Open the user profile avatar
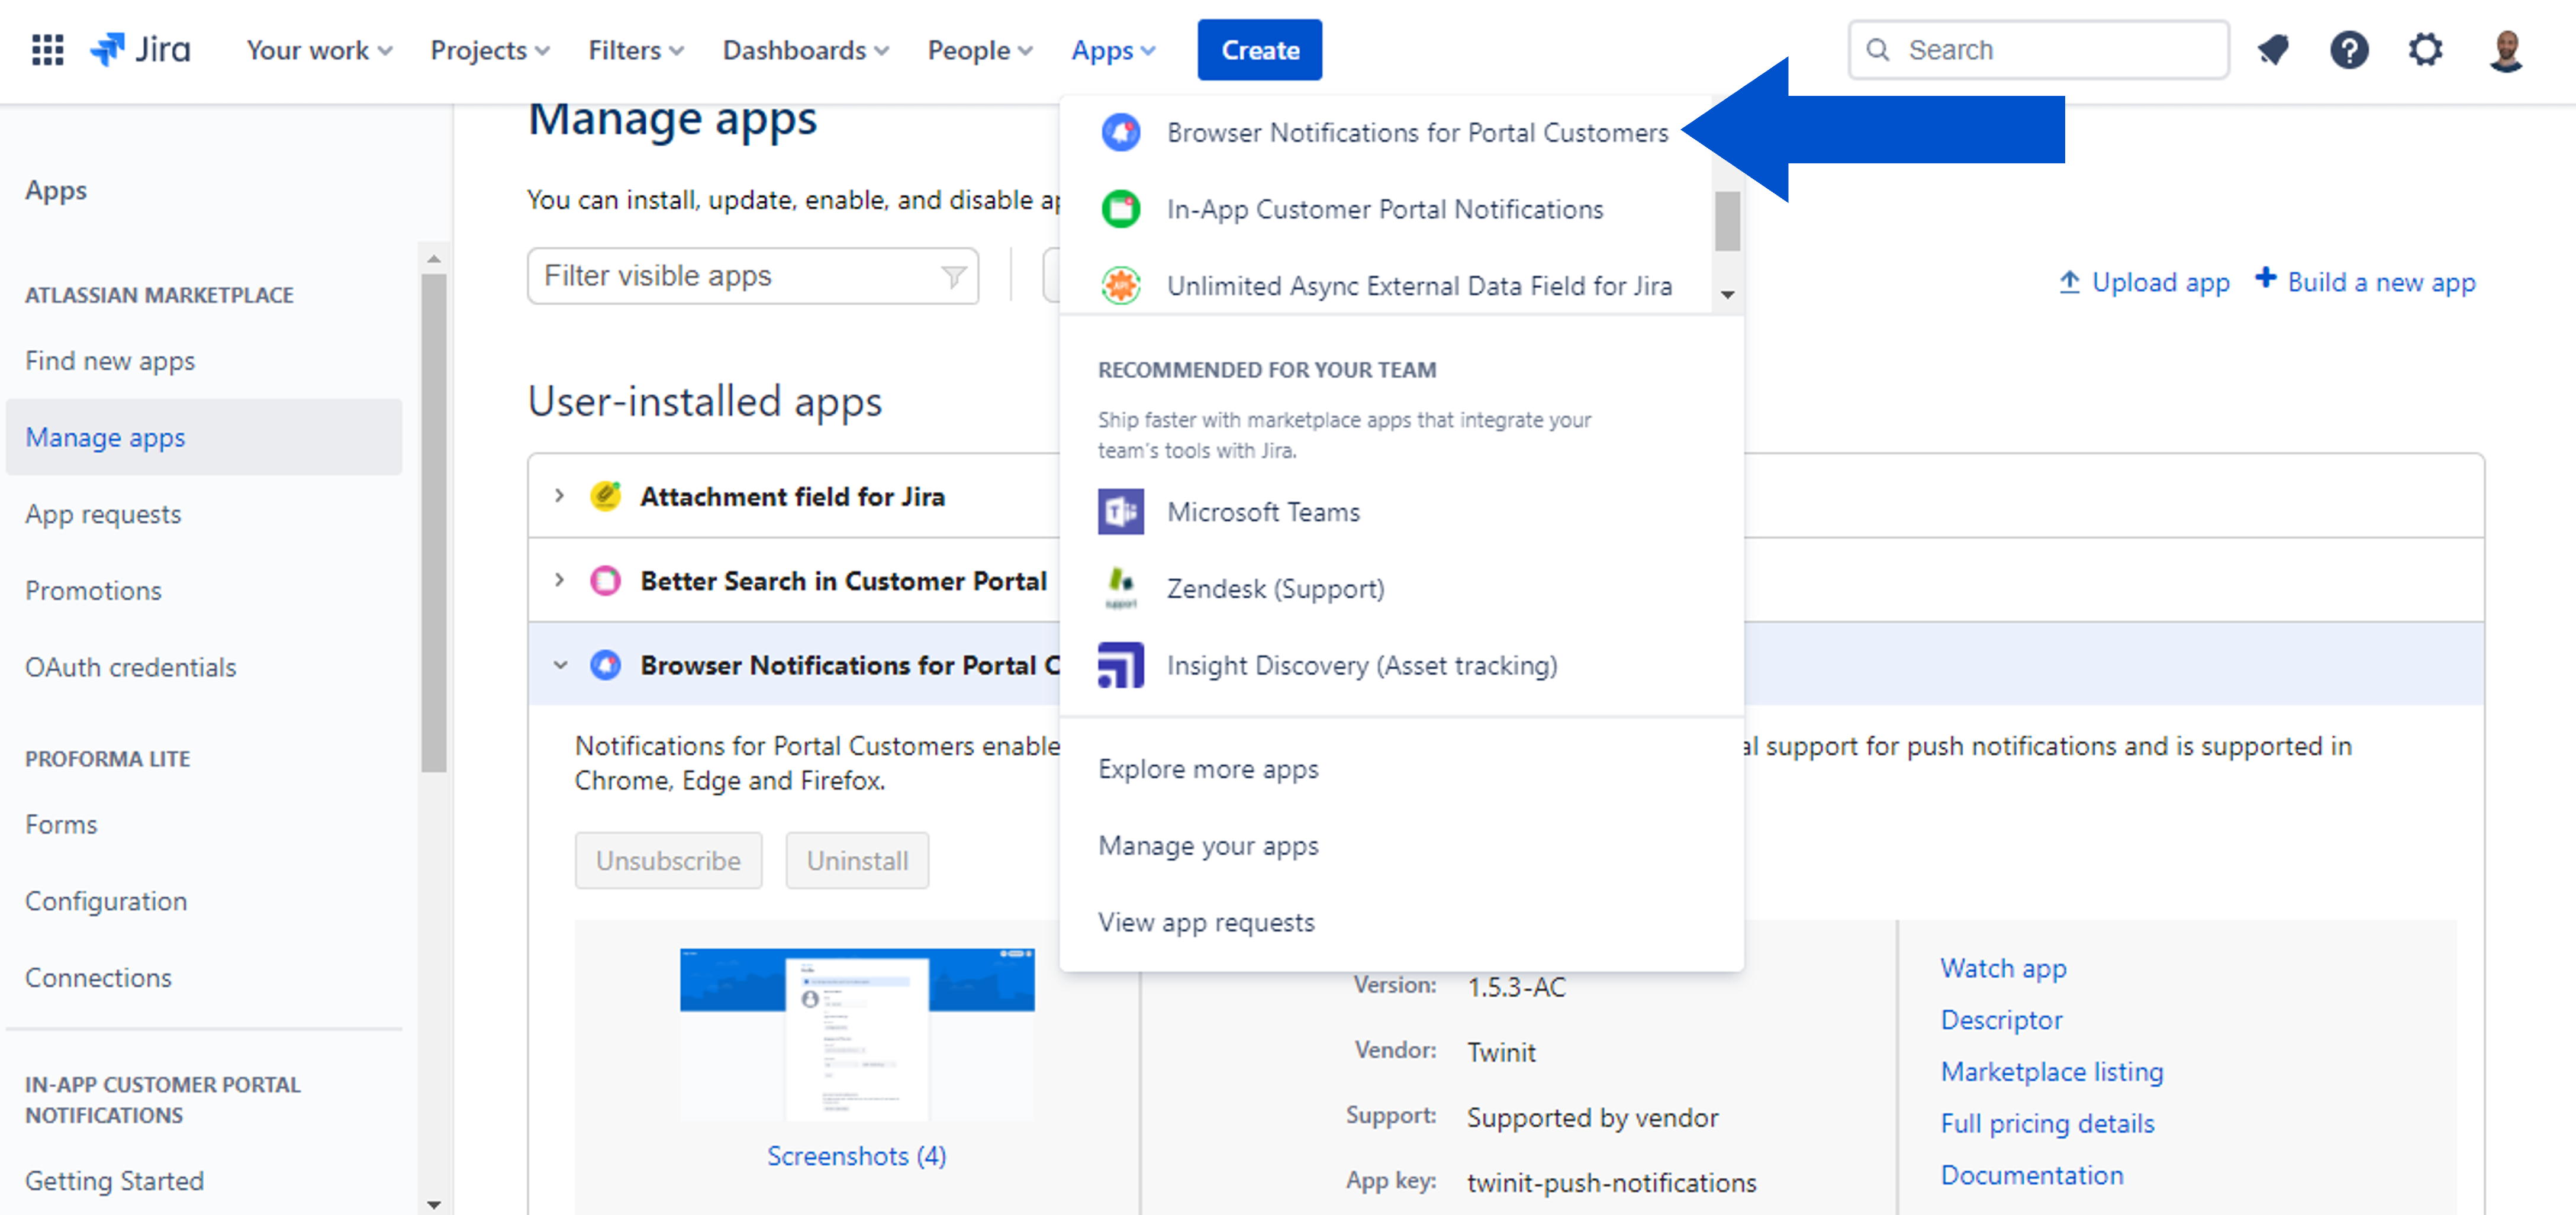The image size is (2576, 1215). 2506,50
